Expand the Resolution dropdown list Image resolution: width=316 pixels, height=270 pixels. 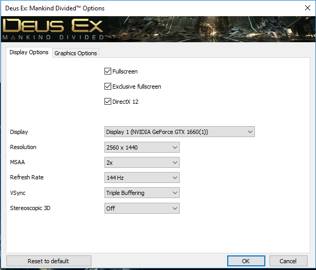tap(142, 148)
